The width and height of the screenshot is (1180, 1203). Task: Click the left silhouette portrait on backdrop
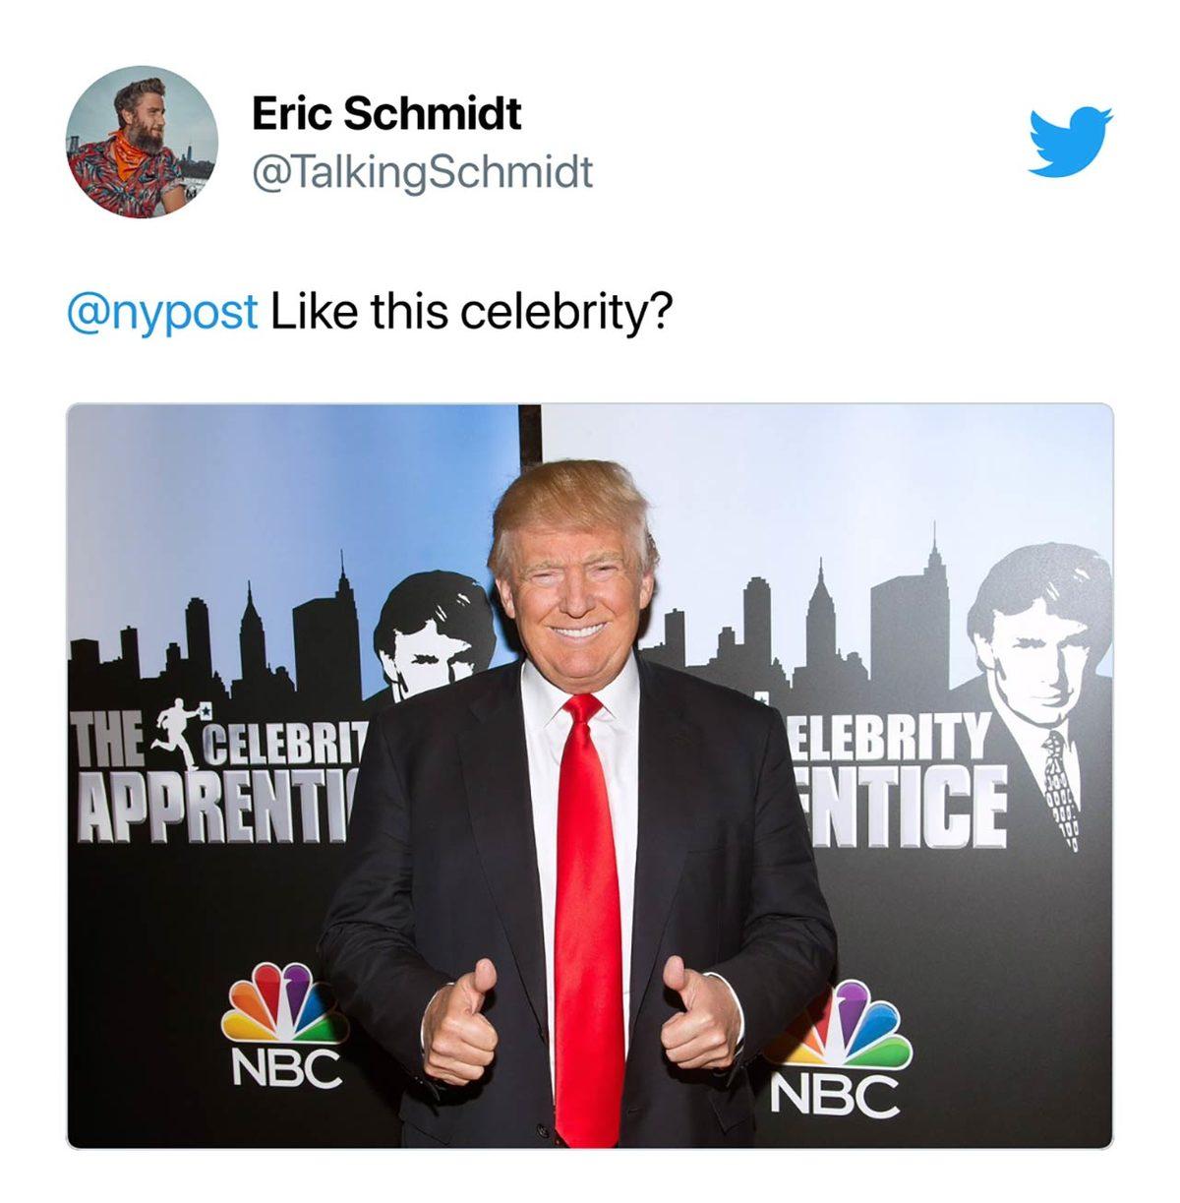433,634
